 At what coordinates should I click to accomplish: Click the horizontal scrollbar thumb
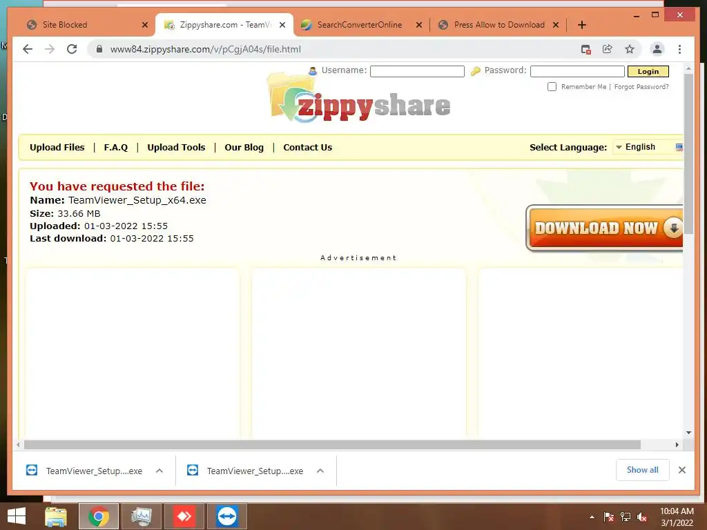click(332, 445)
